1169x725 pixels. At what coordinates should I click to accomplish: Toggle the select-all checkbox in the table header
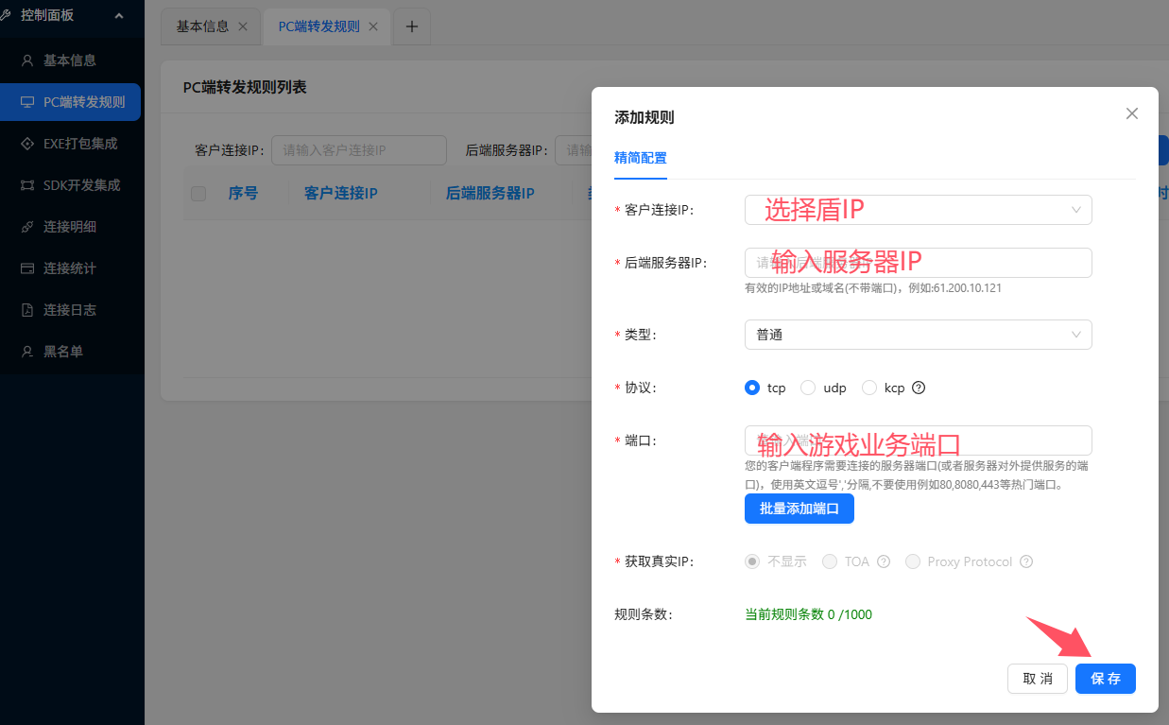pyautogui.click(x=198, y=194)
